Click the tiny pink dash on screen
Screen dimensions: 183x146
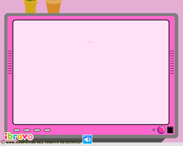coord(90,42)
